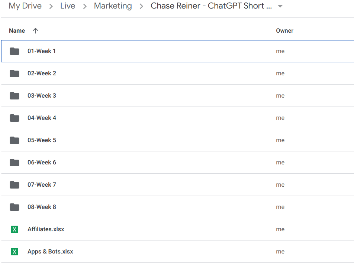Toggle the Name column sort order arrow
Image resolution: width=354 pixels, height=265 pixels.
(35, 30)
